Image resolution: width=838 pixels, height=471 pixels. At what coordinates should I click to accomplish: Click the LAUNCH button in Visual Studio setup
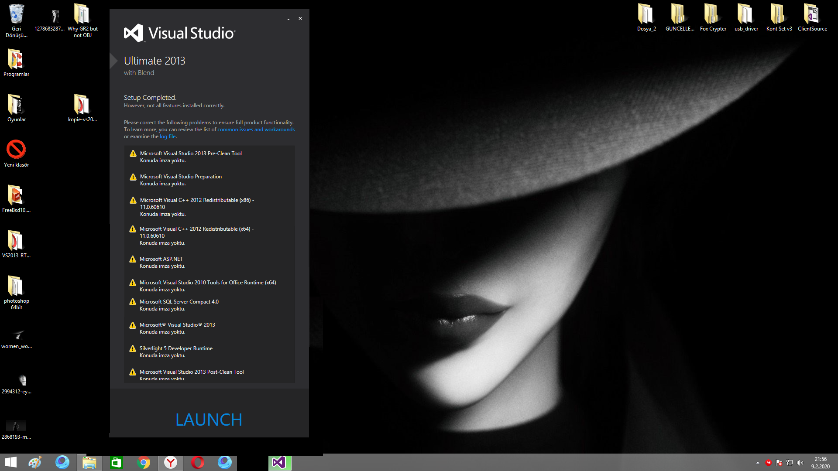pos(209,420)
